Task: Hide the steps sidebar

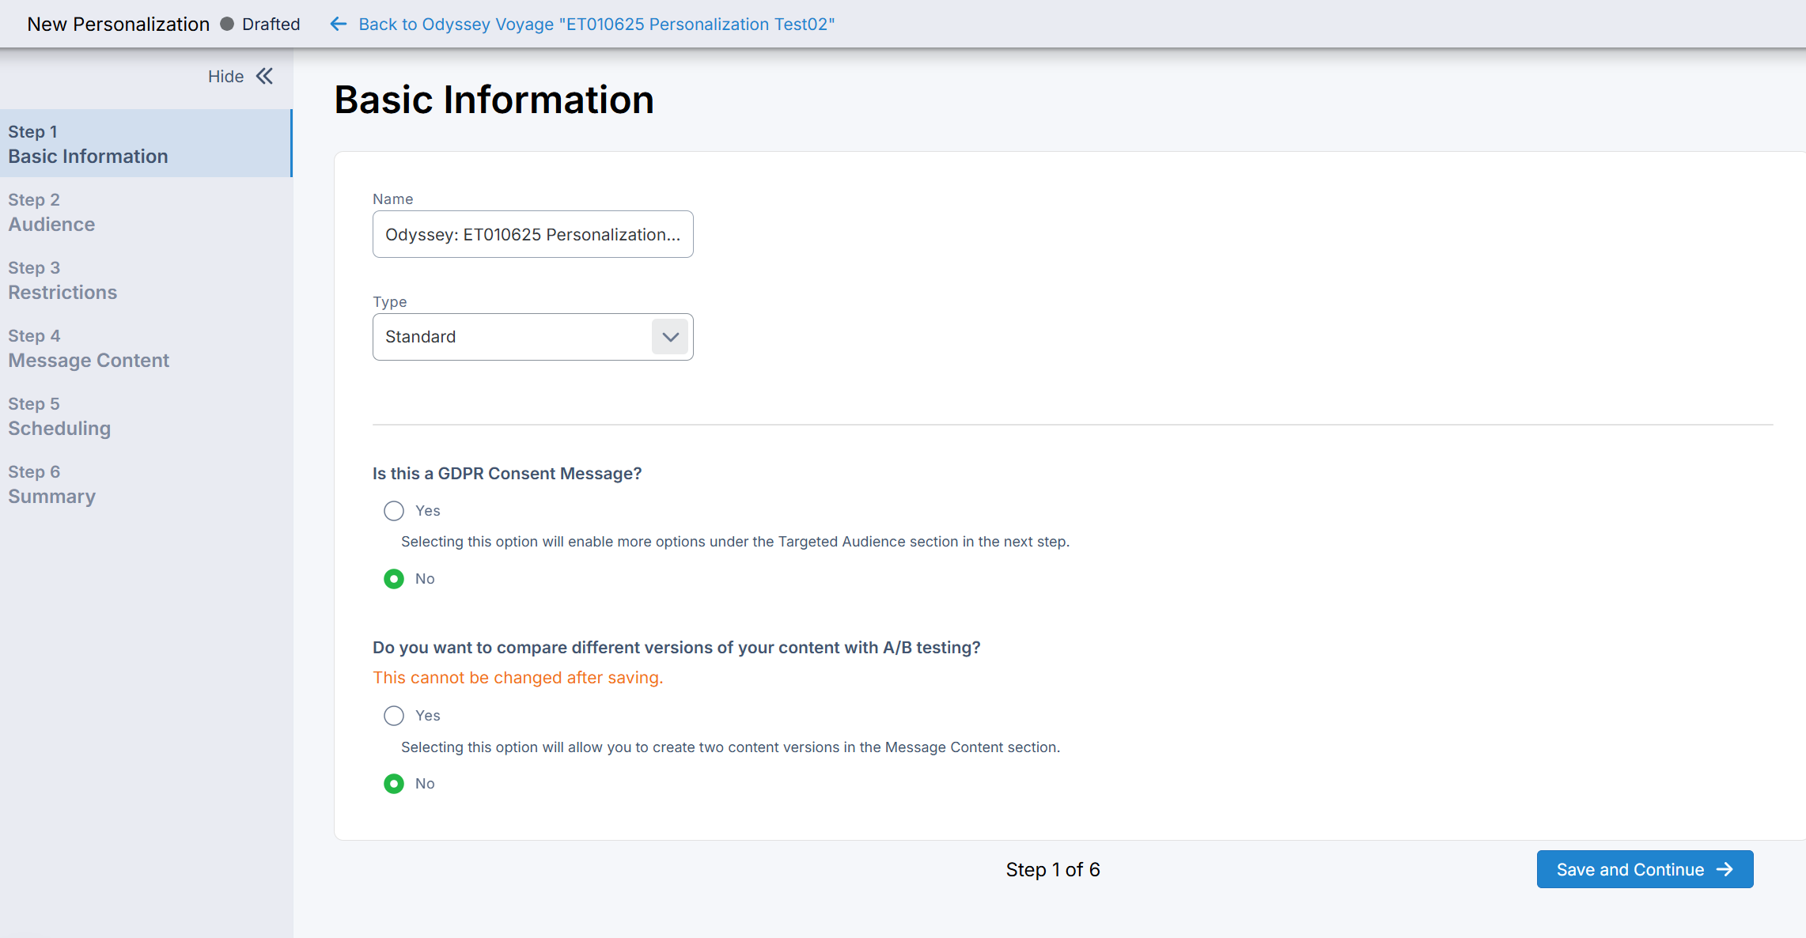Action: [226, 76]
